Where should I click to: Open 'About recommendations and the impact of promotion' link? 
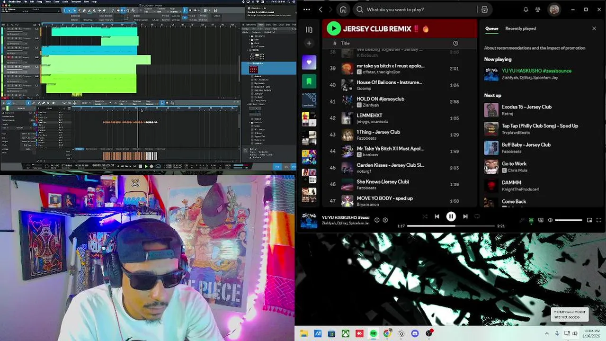coord(535,48)
